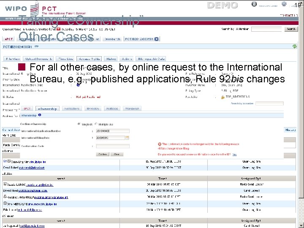This screenshot has width=304, height=228.
Task: Click the WIPO PCT logo
Action: click(46, 9)
